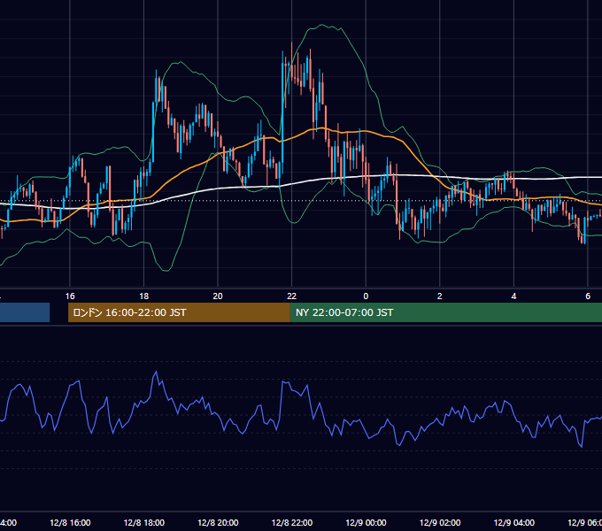Click the hour 0 axis label
The width and height of the screenshot is (602, 531).
tap(366, 296)
